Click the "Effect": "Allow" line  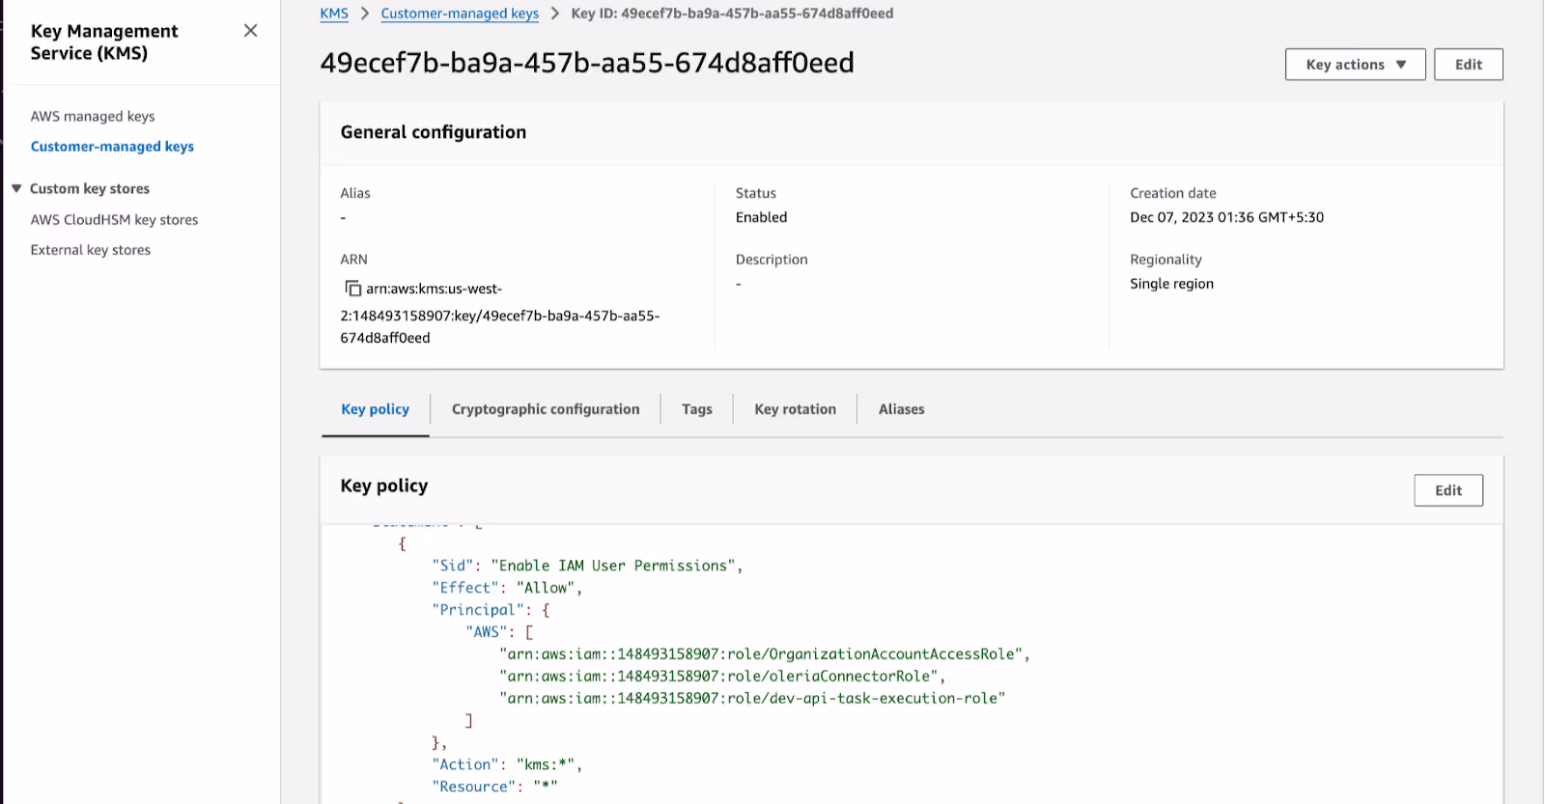(x=506, y=588)
